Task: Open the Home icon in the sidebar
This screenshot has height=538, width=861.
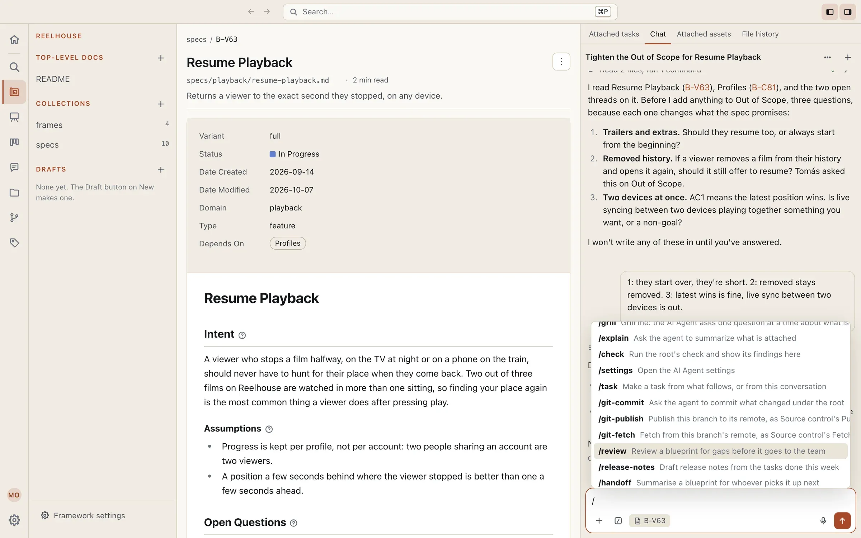Action: (14, 39)
